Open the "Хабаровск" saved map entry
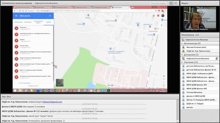Screen dimensions: 220x123 point(33,28)
